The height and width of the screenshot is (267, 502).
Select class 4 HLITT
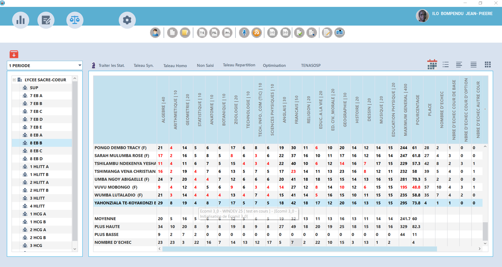tap(37, 206)
